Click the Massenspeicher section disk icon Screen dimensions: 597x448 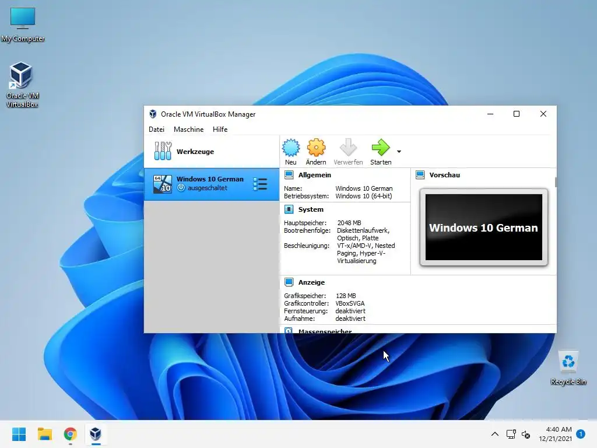tap(289, 331)
